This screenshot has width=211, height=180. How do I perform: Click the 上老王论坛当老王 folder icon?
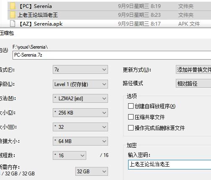click(13, 15)
